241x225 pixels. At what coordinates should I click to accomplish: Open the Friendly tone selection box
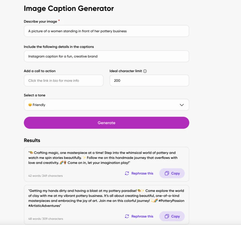click(106, 105)
